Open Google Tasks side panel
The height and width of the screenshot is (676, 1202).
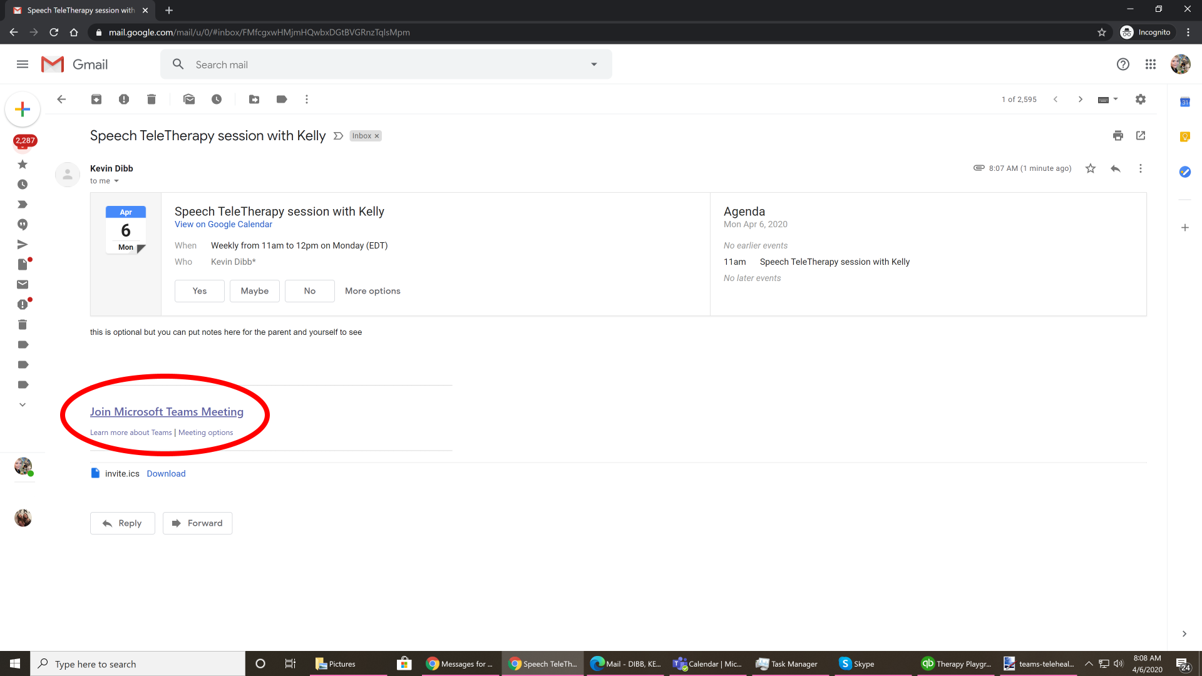[x=1185, y=172]
